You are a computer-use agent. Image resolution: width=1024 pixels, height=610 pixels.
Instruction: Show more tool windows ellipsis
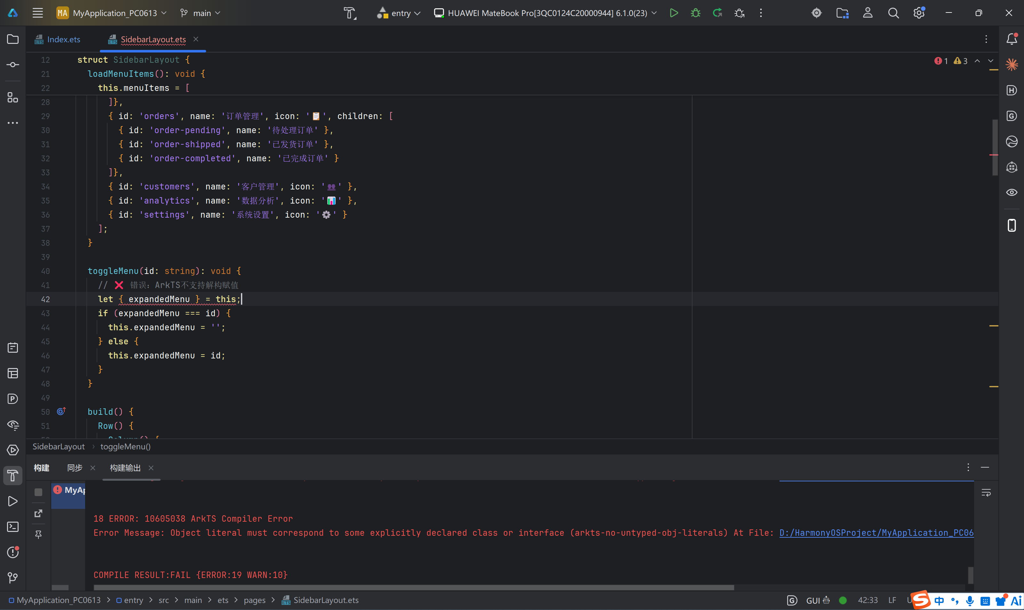pyautogui.click(x=13, y=123)
